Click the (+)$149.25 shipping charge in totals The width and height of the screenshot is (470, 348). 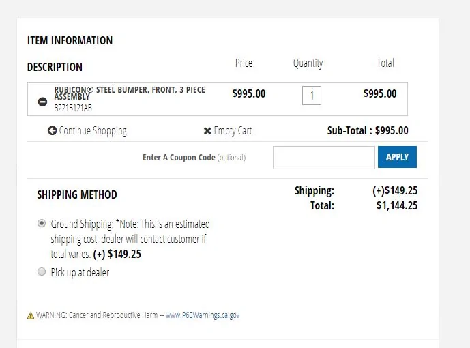[x=395, y=190]
